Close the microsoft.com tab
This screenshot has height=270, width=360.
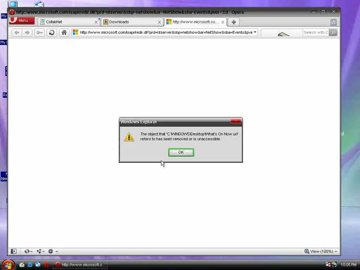223,22
